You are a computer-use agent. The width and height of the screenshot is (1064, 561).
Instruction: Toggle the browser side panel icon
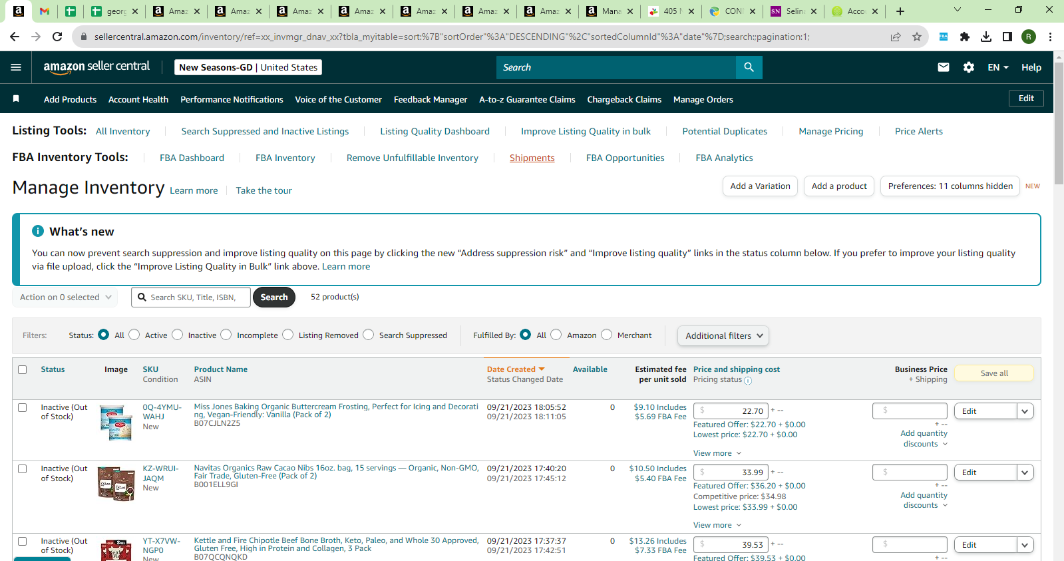click(1007, 37)
